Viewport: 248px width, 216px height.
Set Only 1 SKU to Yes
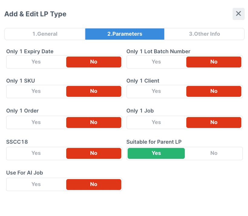coord(36,91)
